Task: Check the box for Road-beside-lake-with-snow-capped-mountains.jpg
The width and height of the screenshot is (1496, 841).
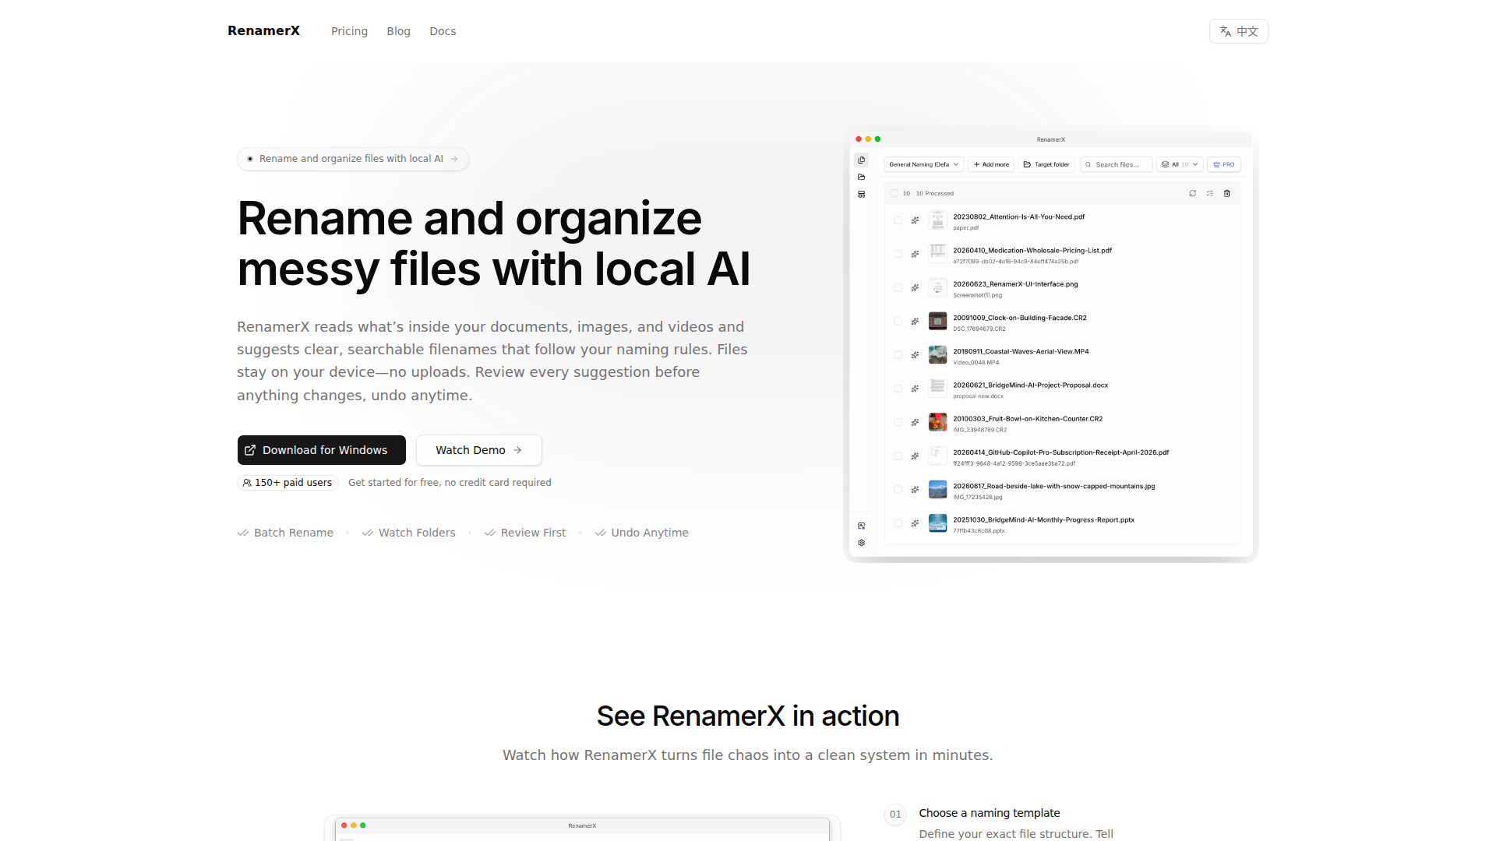Action: click(898, 490)
